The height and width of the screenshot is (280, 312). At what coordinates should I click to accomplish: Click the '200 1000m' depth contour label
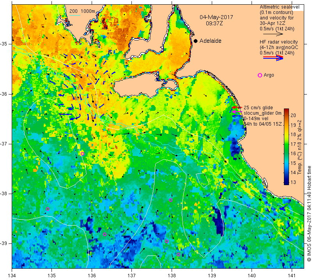[x=82, y=11]
